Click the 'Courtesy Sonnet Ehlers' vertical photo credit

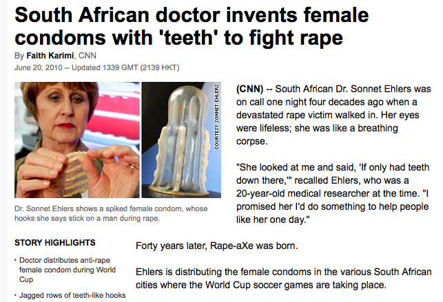(217, 117)
